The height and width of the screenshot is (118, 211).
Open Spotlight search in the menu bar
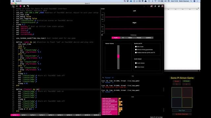(191, 1)
